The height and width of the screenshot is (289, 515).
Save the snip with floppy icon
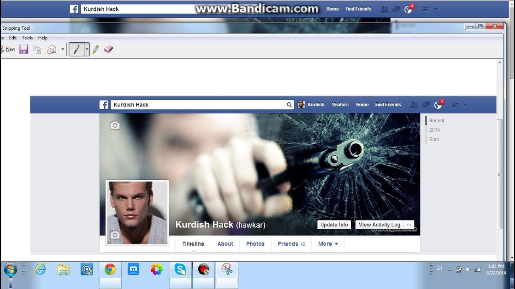24,49
